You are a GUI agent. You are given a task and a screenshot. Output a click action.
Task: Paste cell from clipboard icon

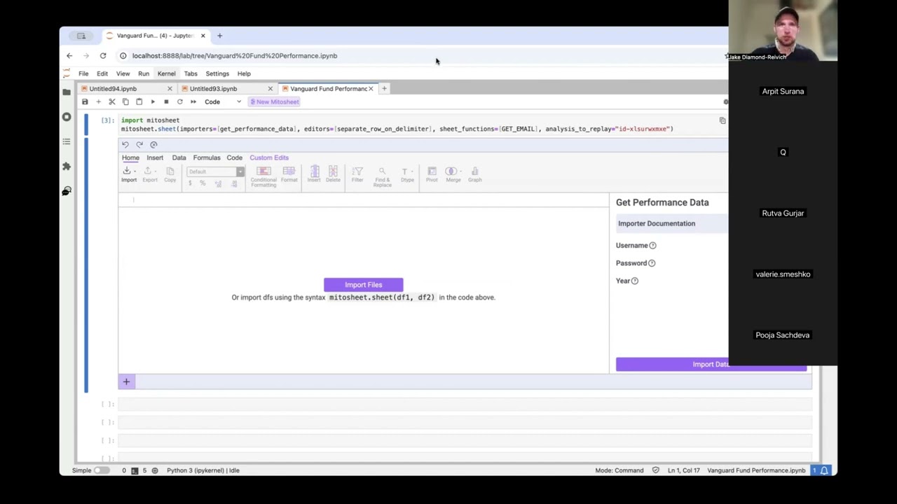point(139,102)
